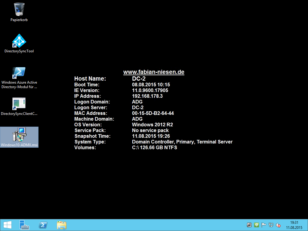Select the Windows Azure Active Directory-Modul shortcut

[x=19, y=78]
